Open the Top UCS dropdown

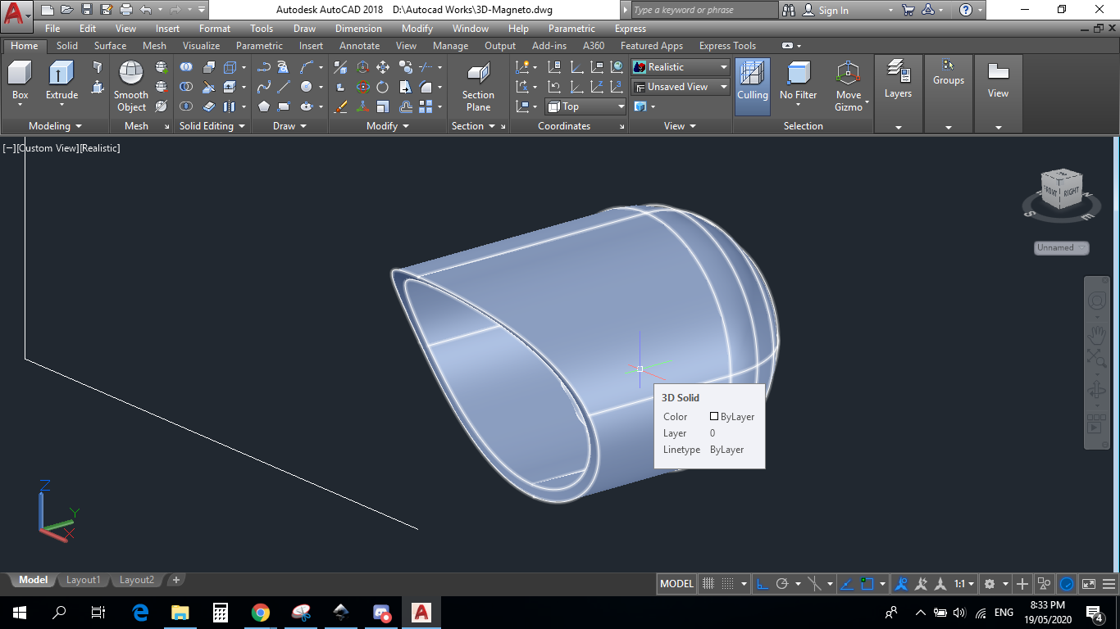click(x=585, y=106)
